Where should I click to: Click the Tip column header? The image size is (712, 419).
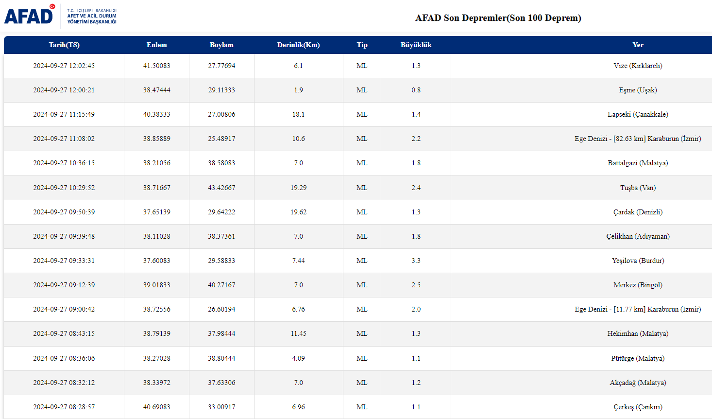tap(362, 45)
